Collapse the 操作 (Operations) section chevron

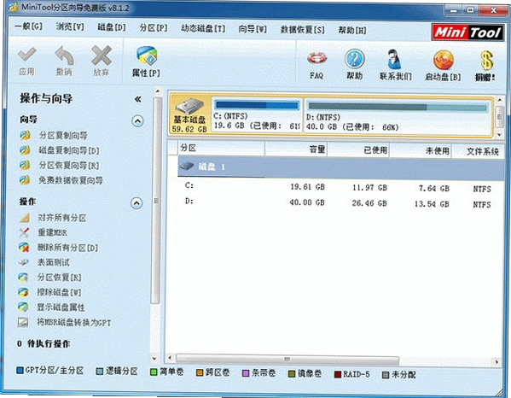(x=136, y=203)
